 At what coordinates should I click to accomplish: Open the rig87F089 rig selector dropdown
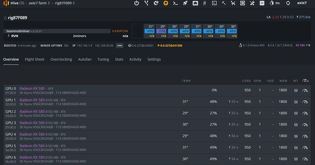pyautogui.click(x=65, y=3)
